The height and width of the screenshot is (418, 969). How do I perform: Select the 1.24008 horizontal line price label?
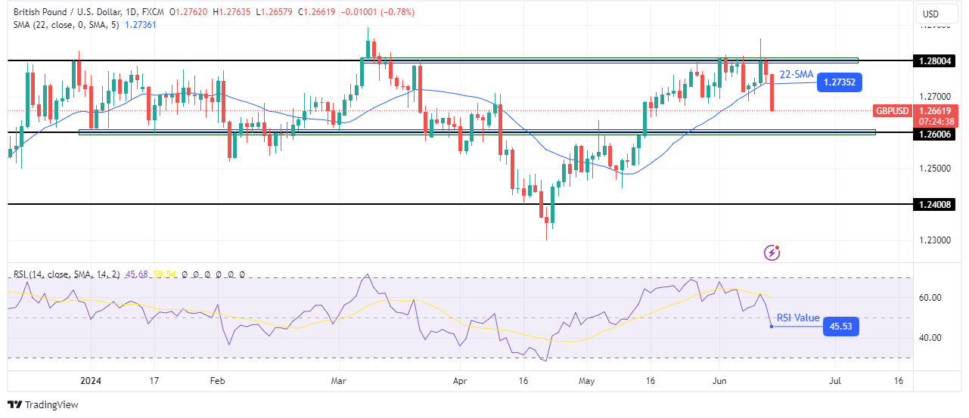click(934, 204)
